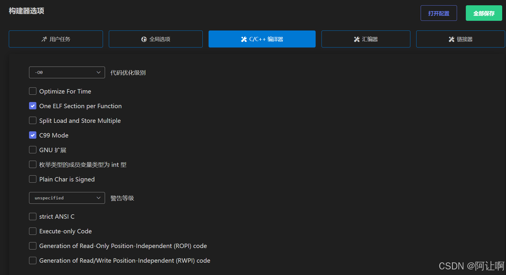Check the Execute-only Code option
The width and height of the screenshot is (506, 275).
[x=33, y=231]
